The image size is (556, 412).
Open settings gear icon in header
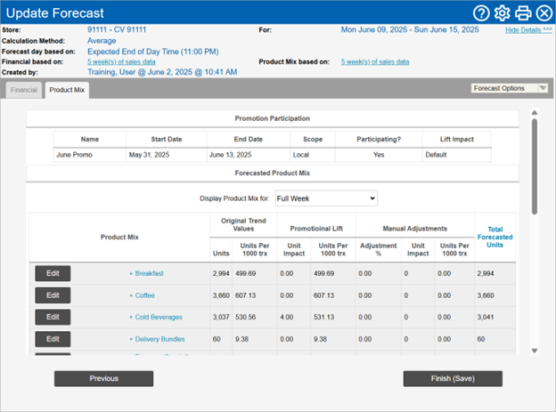pos(503,13)
